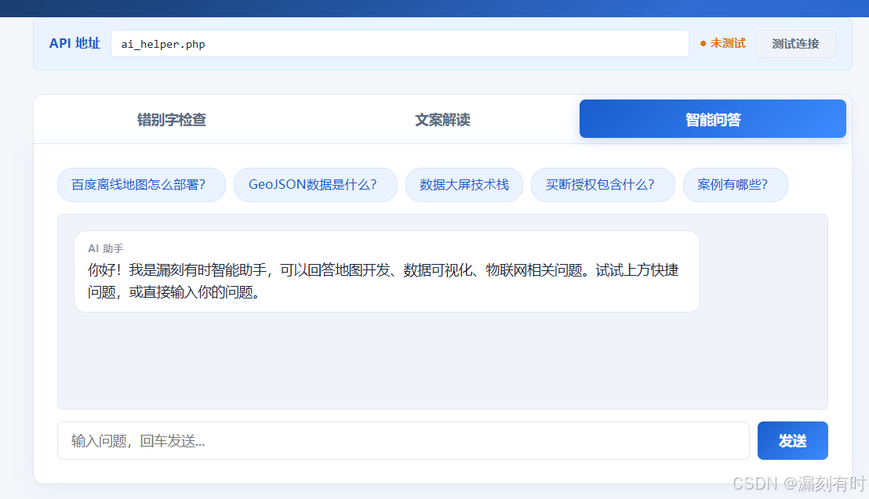Switch to the 文案解读 tab

coord(442,120)
